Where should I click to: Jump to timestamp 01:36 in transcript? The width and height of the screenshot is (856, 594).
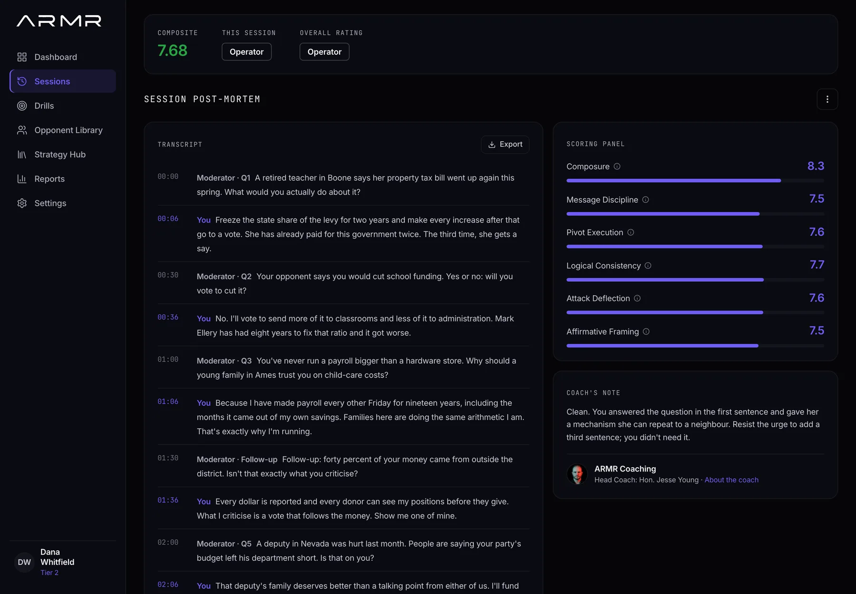(x=168, y=500)
